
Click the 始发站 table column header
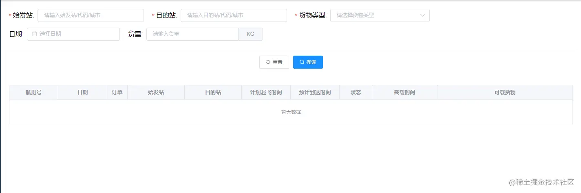point(156,92)
